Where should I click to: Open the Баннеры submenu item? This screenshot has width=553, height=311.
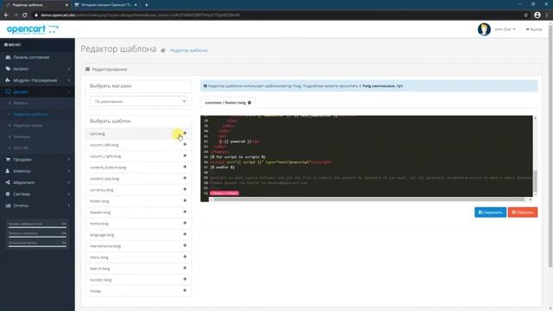point(22,136)
